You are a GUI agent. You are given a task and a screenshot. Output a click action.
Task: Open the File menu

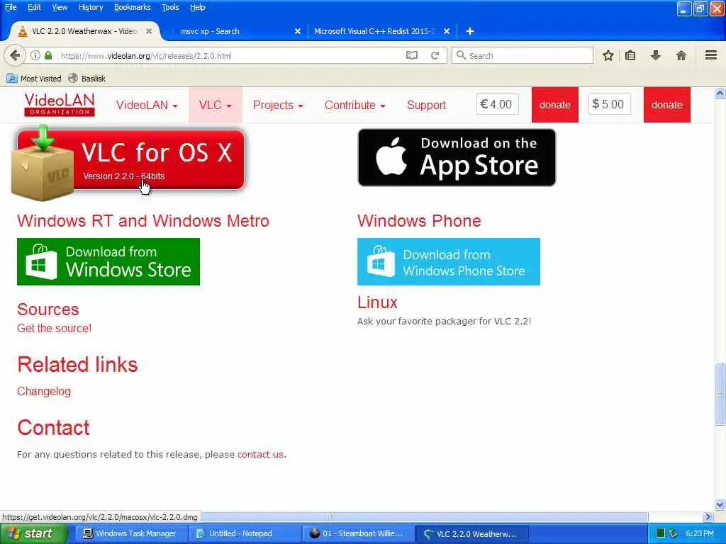[x=11, y=7]
